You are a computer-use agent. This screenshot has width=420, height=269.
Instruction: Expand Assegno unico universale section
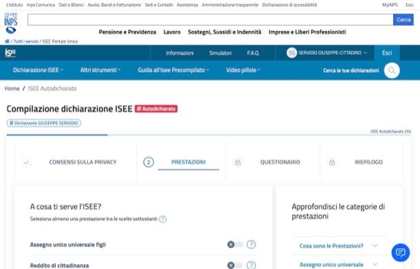(x=339, y=264)
